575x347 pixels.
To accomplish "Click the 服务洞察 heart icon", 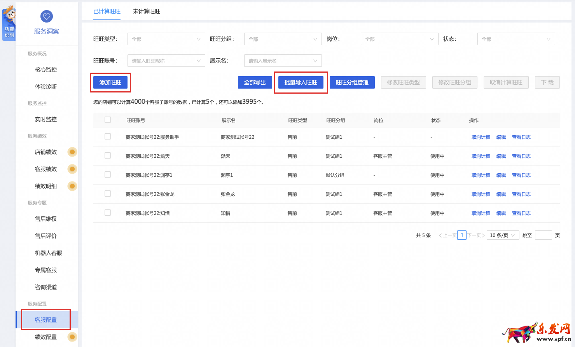I will coord(46,16).
